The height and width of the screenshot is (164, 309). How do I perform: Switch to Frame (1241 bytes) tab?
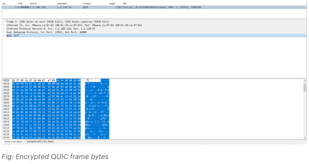tap(13, 142)
